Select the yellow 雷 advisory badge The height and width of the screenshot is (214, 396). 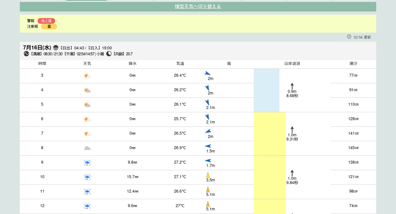tap(49, 27)
